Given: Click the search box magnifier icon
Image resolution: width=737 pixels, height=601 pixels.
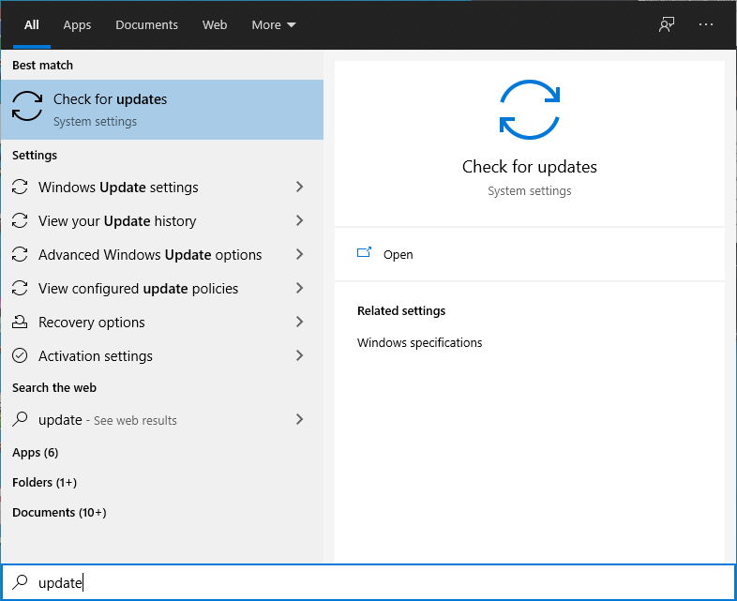Looking at the screenshot, I should [x=20, y=582].
